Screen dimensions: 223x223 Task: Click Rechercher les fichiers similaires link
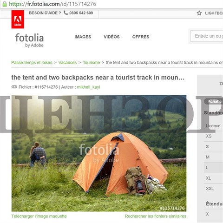[x=156, y=216]
